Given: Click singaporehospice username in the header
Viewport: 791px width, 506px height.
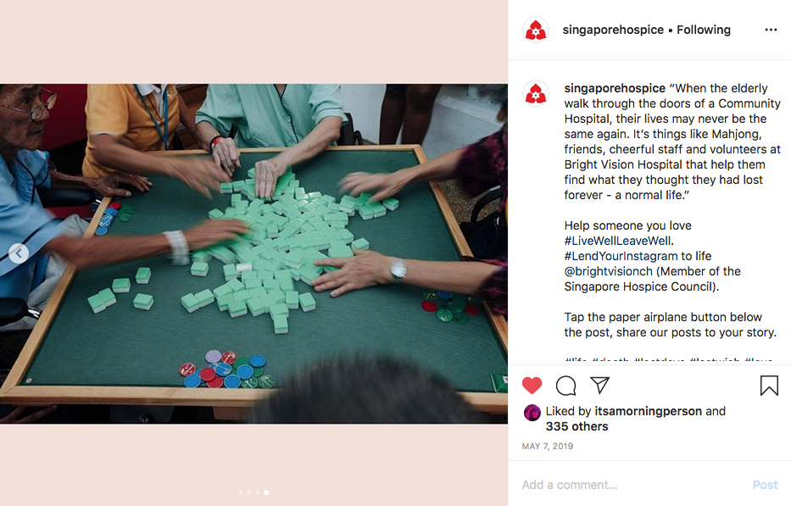Looking at the screenshot, I should tap(613, 30).
